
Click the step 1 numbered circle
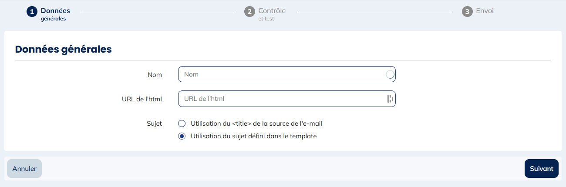pos(32,12)
